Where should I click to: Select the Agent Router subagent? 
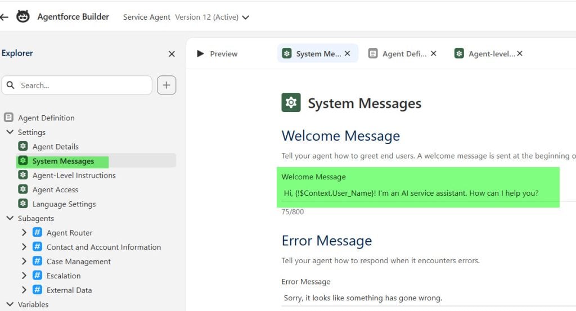pos(69,233)
